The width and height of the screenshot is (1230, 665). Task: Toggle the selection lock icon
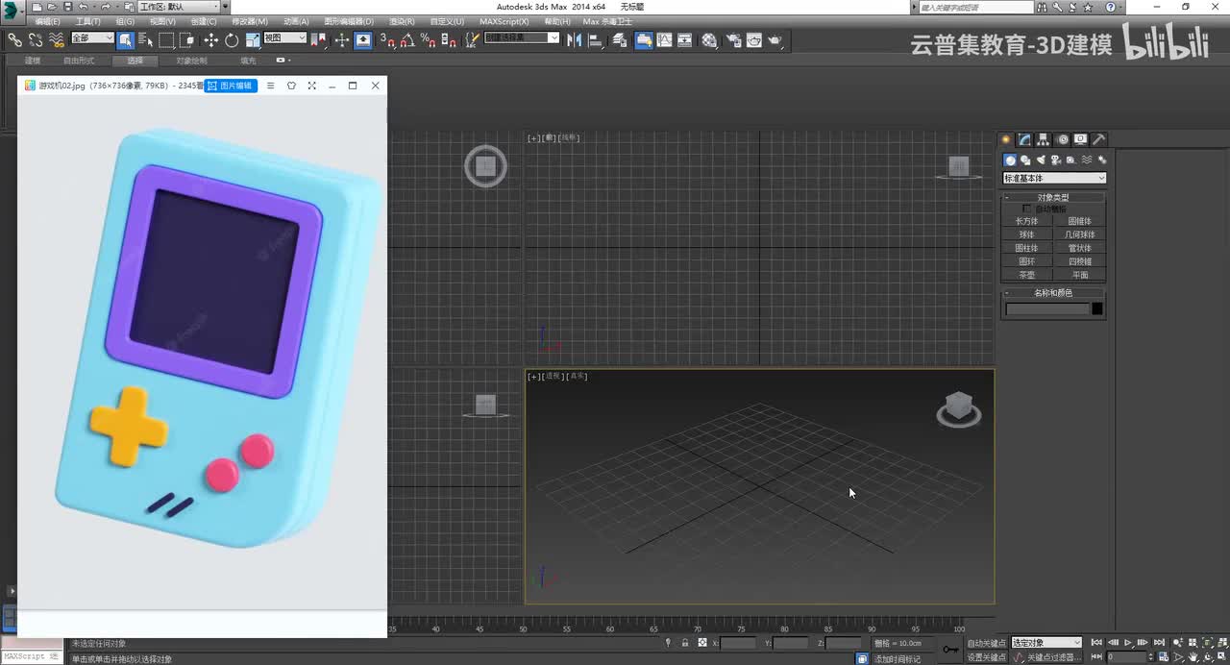[684, 643]
